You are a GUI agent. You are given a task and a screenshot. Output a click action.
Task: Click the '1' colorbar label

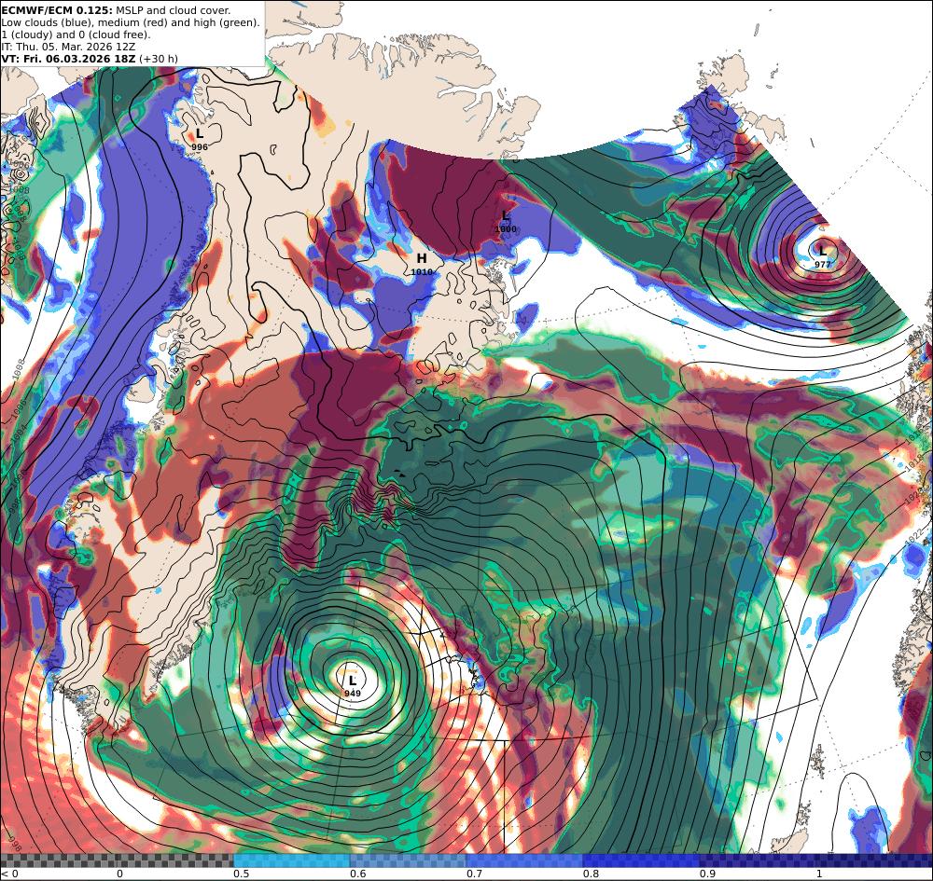819,874
